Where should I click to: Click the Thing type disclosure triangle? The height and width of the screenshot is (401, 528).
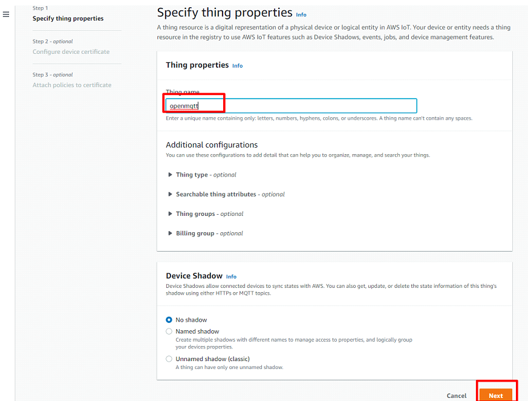pyautogui.click(x=170, y=175)
